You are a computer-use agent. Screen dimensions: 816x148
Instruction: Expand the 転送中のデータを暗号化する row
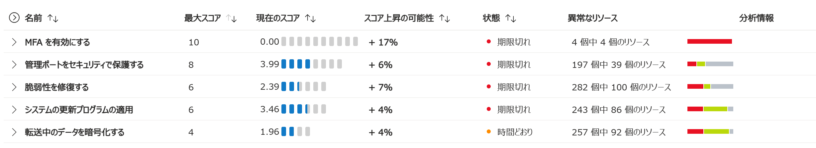[14, 132]
